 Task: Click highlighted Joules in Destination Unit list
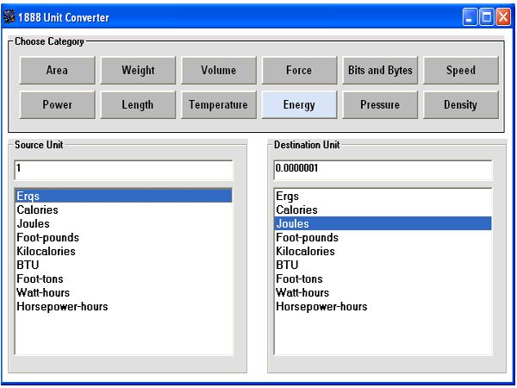tap(383, 223)
